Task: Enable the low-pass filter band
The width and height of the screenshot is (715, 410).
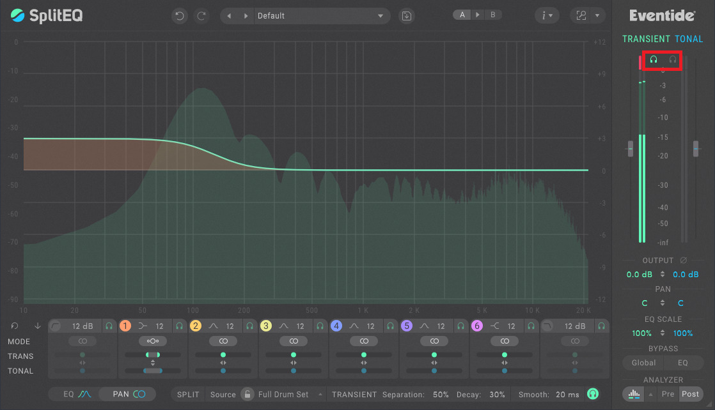Action: coord(547,326)
